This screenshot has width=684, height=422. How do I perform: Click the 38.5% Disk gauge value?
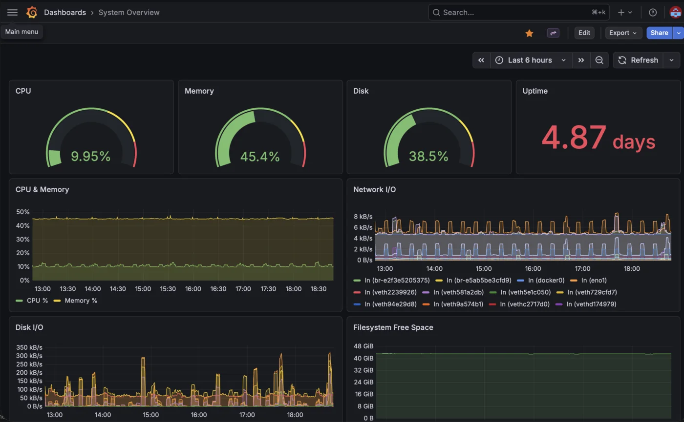429,157
